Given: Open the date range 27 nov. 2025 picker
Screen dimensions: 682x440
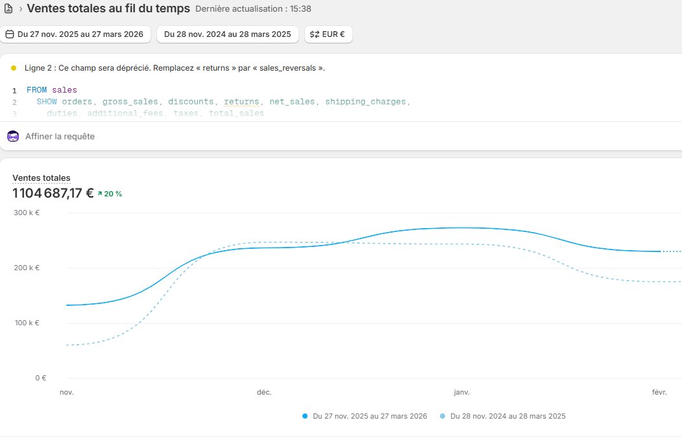Looking at the screenshot, I should tap(75, 34).
